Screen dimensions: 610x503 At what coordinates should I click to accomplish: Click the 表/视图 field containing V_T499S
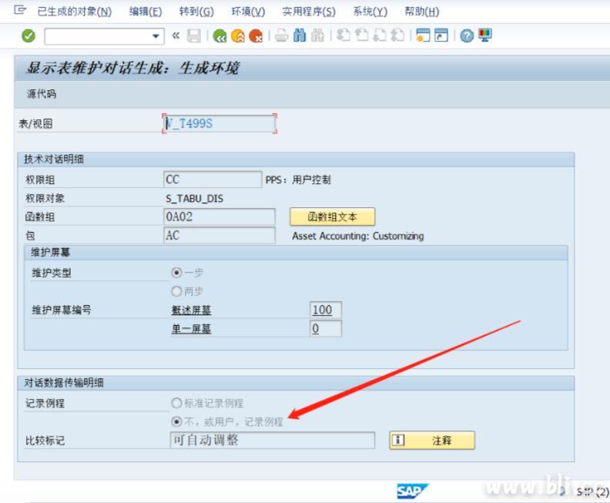(219, 124)
